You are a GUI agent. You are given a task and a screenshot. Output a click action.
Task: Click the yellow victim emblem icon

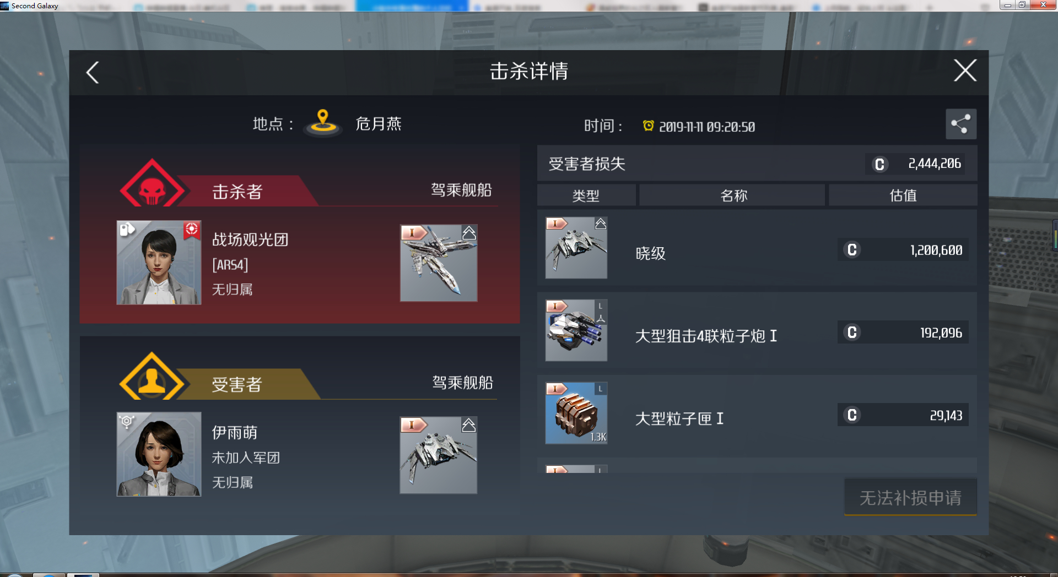pyautogui.click(x=152, y=377)
